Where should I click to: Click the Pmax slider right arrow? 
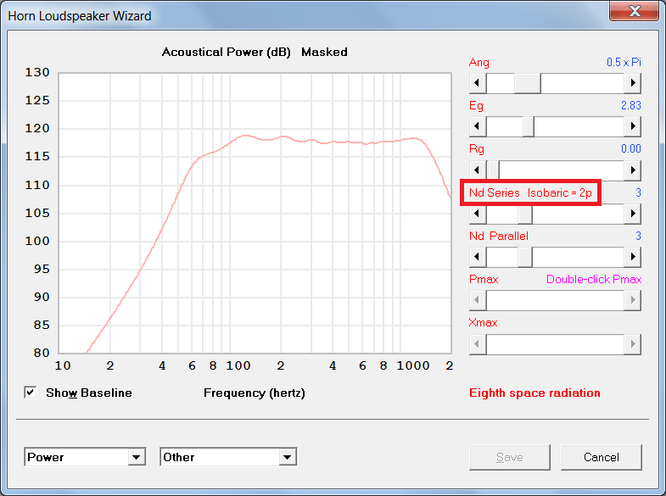[x=632, y=300]
